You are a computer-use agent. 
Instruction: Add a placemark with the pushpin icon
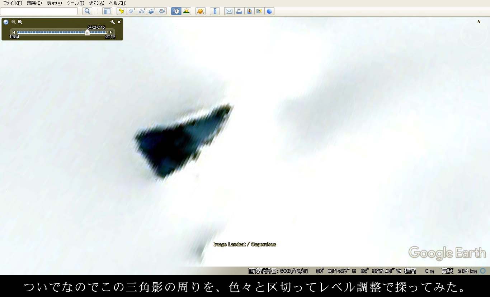point(122,11)
